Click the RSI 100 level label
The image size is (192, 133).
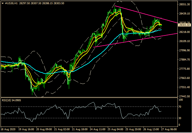pos(181,100)
